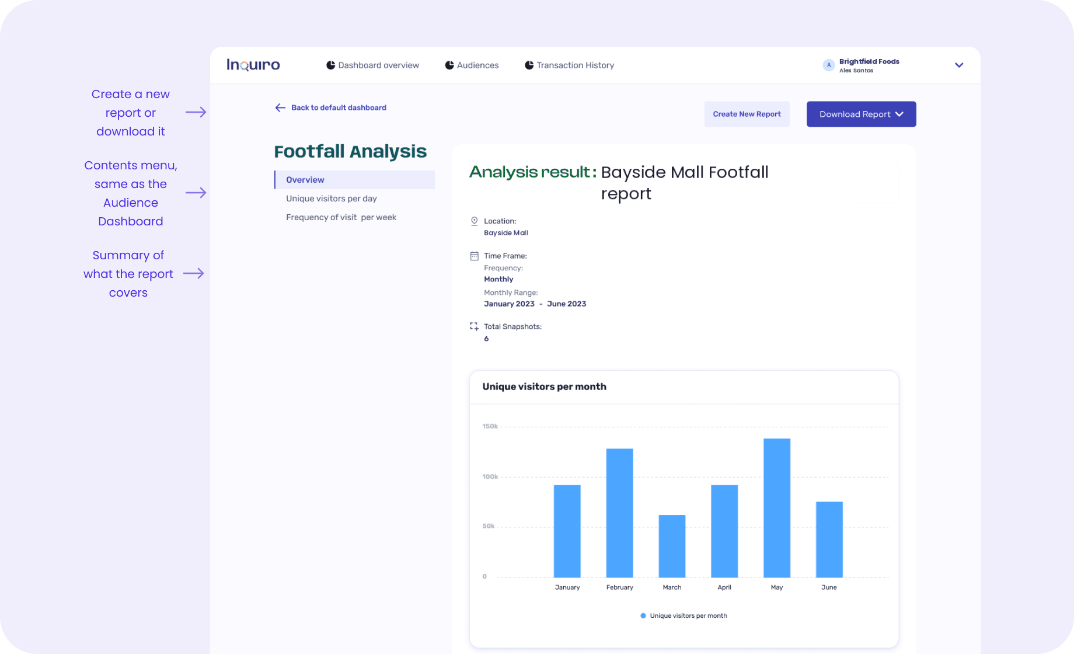Go back to default dashboard
1074x654 pixels.
(331, 107)
